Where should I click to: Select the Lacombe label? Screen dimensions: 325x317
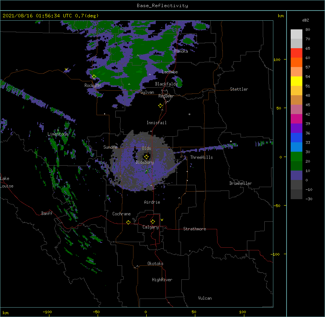point(170,72)
